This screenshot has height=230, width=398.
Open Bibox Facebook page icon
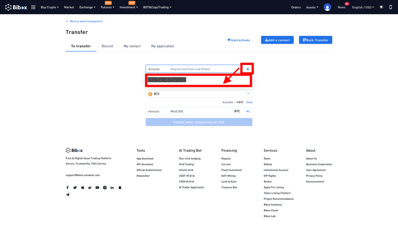pyautogui.click(x=67, y=188)
